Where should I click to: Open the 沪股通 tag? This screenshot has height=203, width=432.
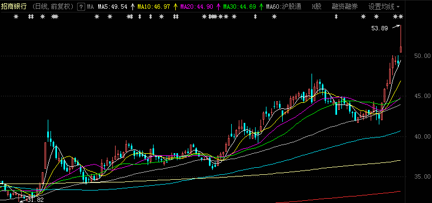tap(292, 6)
